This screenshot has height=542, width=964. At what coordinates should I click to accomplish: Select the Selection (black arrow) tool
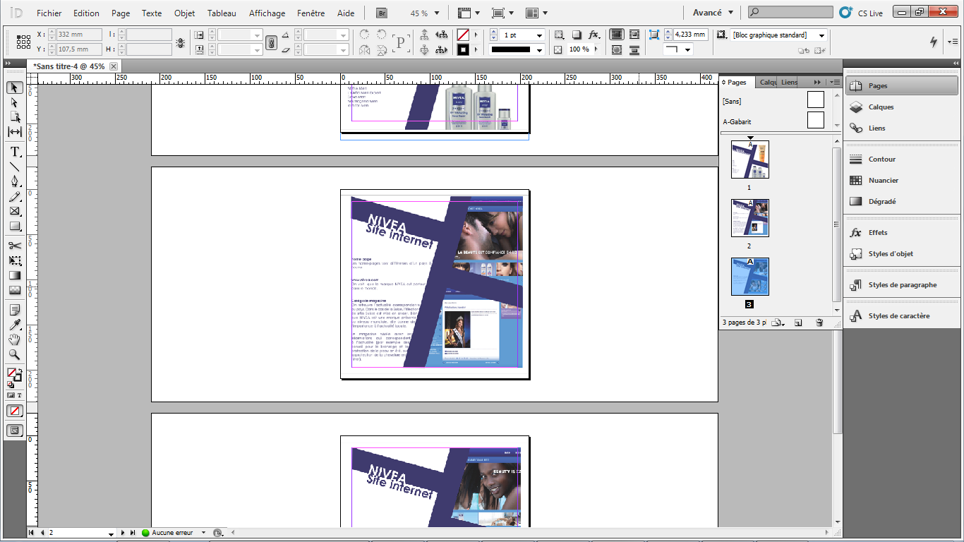coord(15,88)
